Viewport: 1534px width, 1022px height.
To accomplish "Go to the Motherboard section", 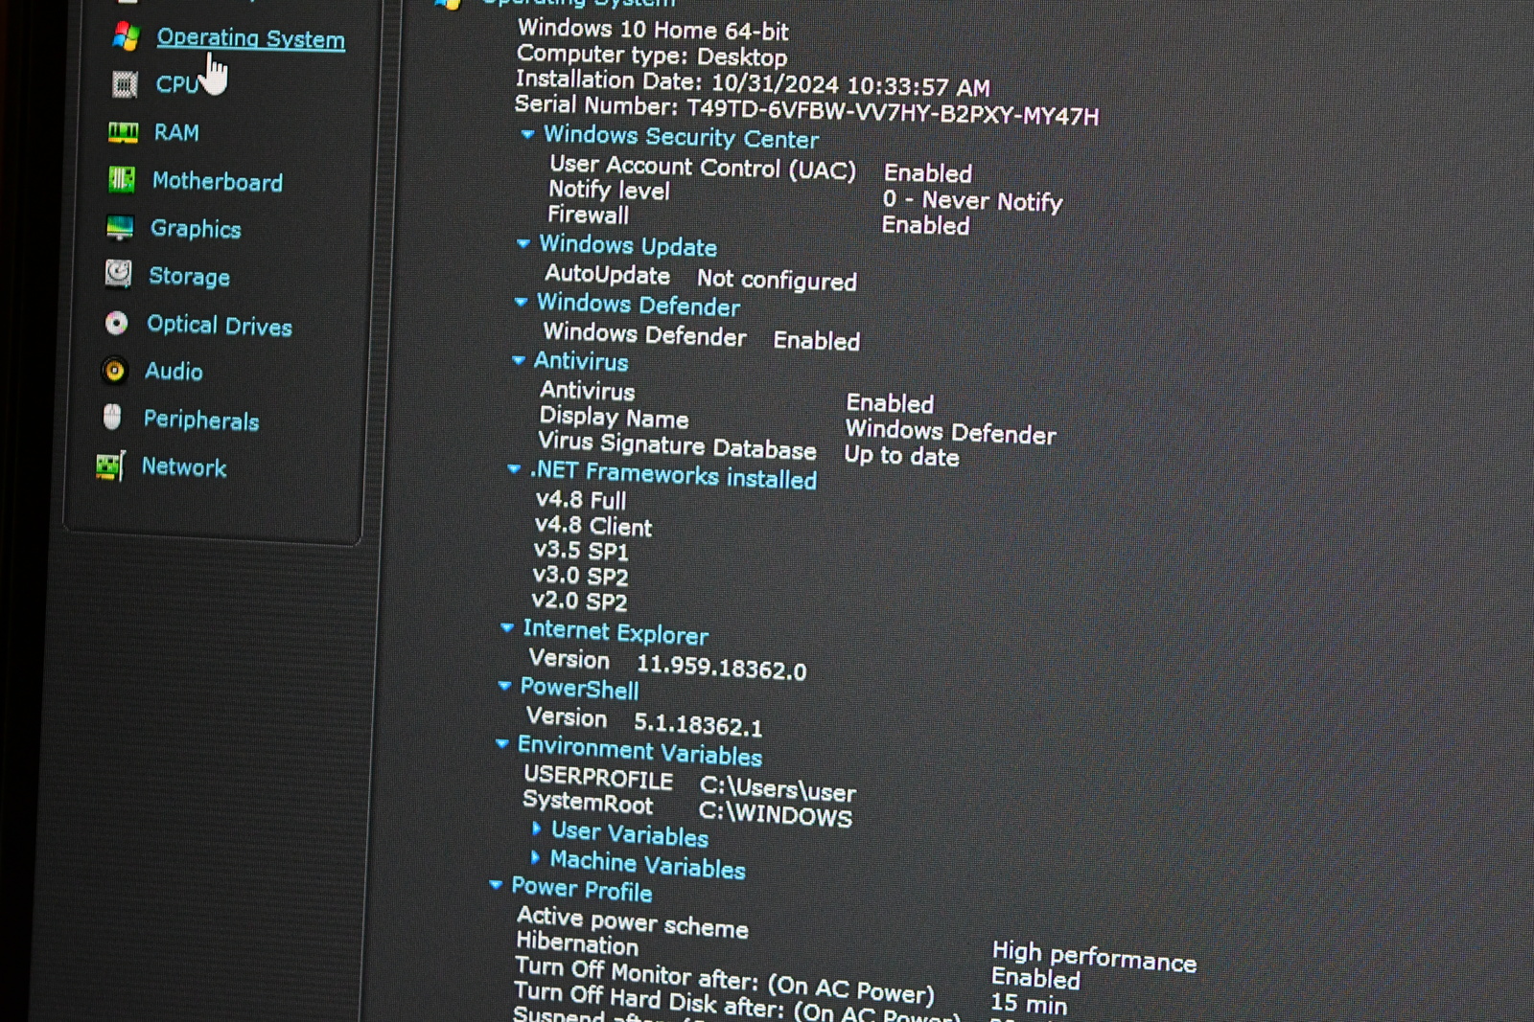I will [218, 181].
